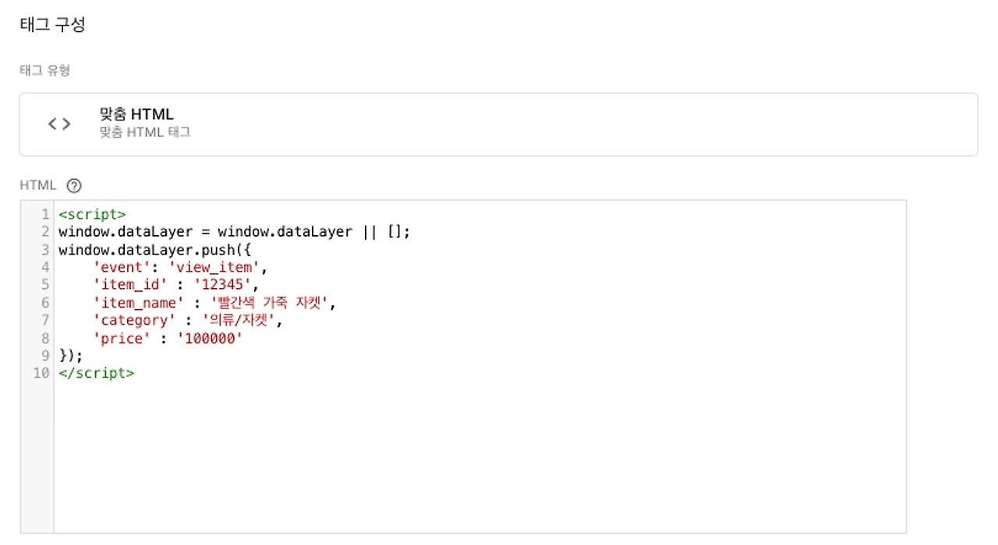Place cursor on opening <script> tag
The height and width of the screenshot is (545, 998).
pos(92,214)
